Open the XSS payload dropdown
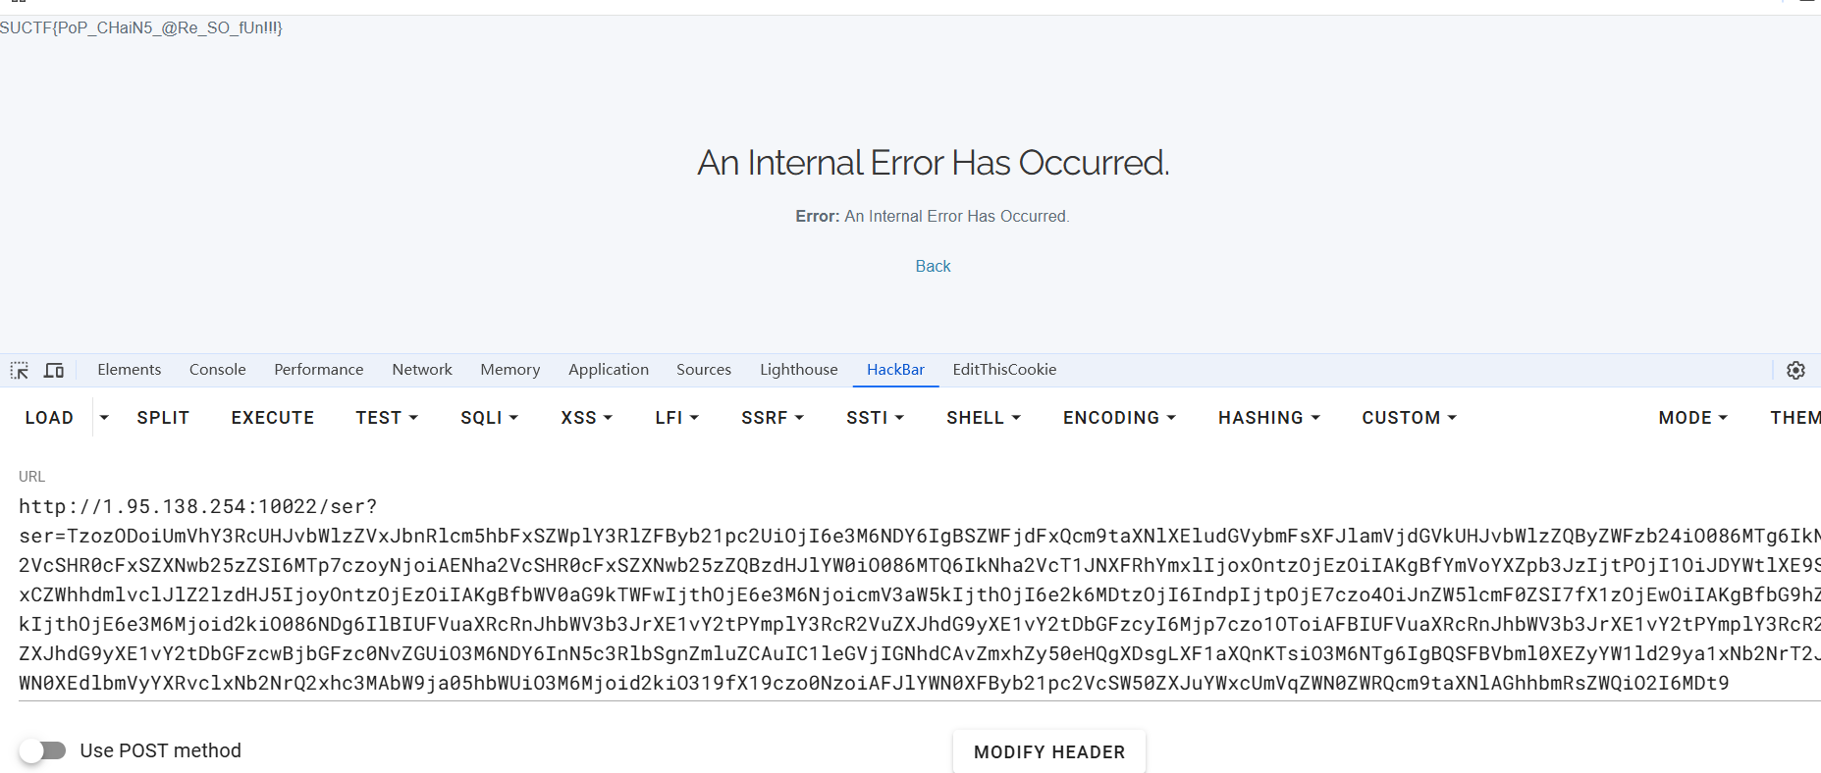This screenshot has width=1821, height=773. point(586,418)
